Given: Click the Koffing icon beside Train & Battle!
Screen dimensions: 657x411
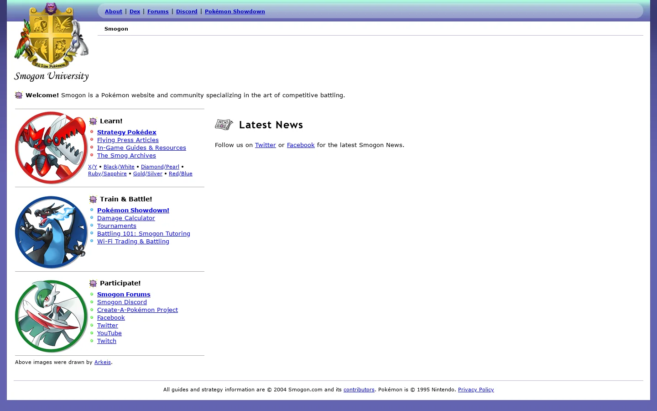Looking at the screenshot, I should [93, 199].
